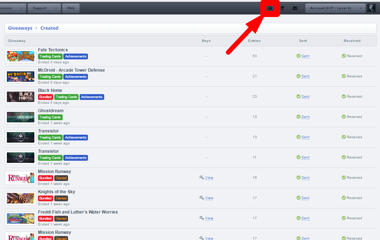Image resolution: width=380 pixels, height=240 pixels.
Task: Click entries count 23 for Black Home
Action: point(255,97)
